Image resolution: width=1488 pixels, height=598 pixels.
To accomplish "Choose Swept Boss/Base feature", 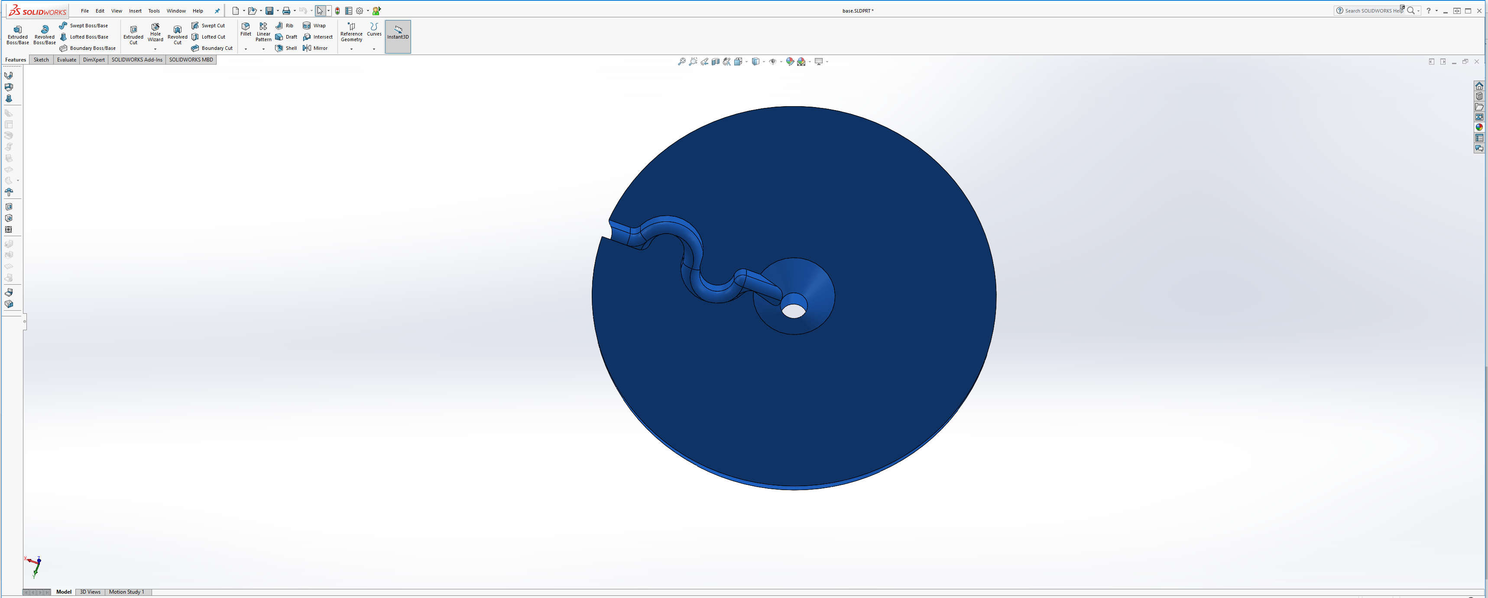I will coord(84,26).
